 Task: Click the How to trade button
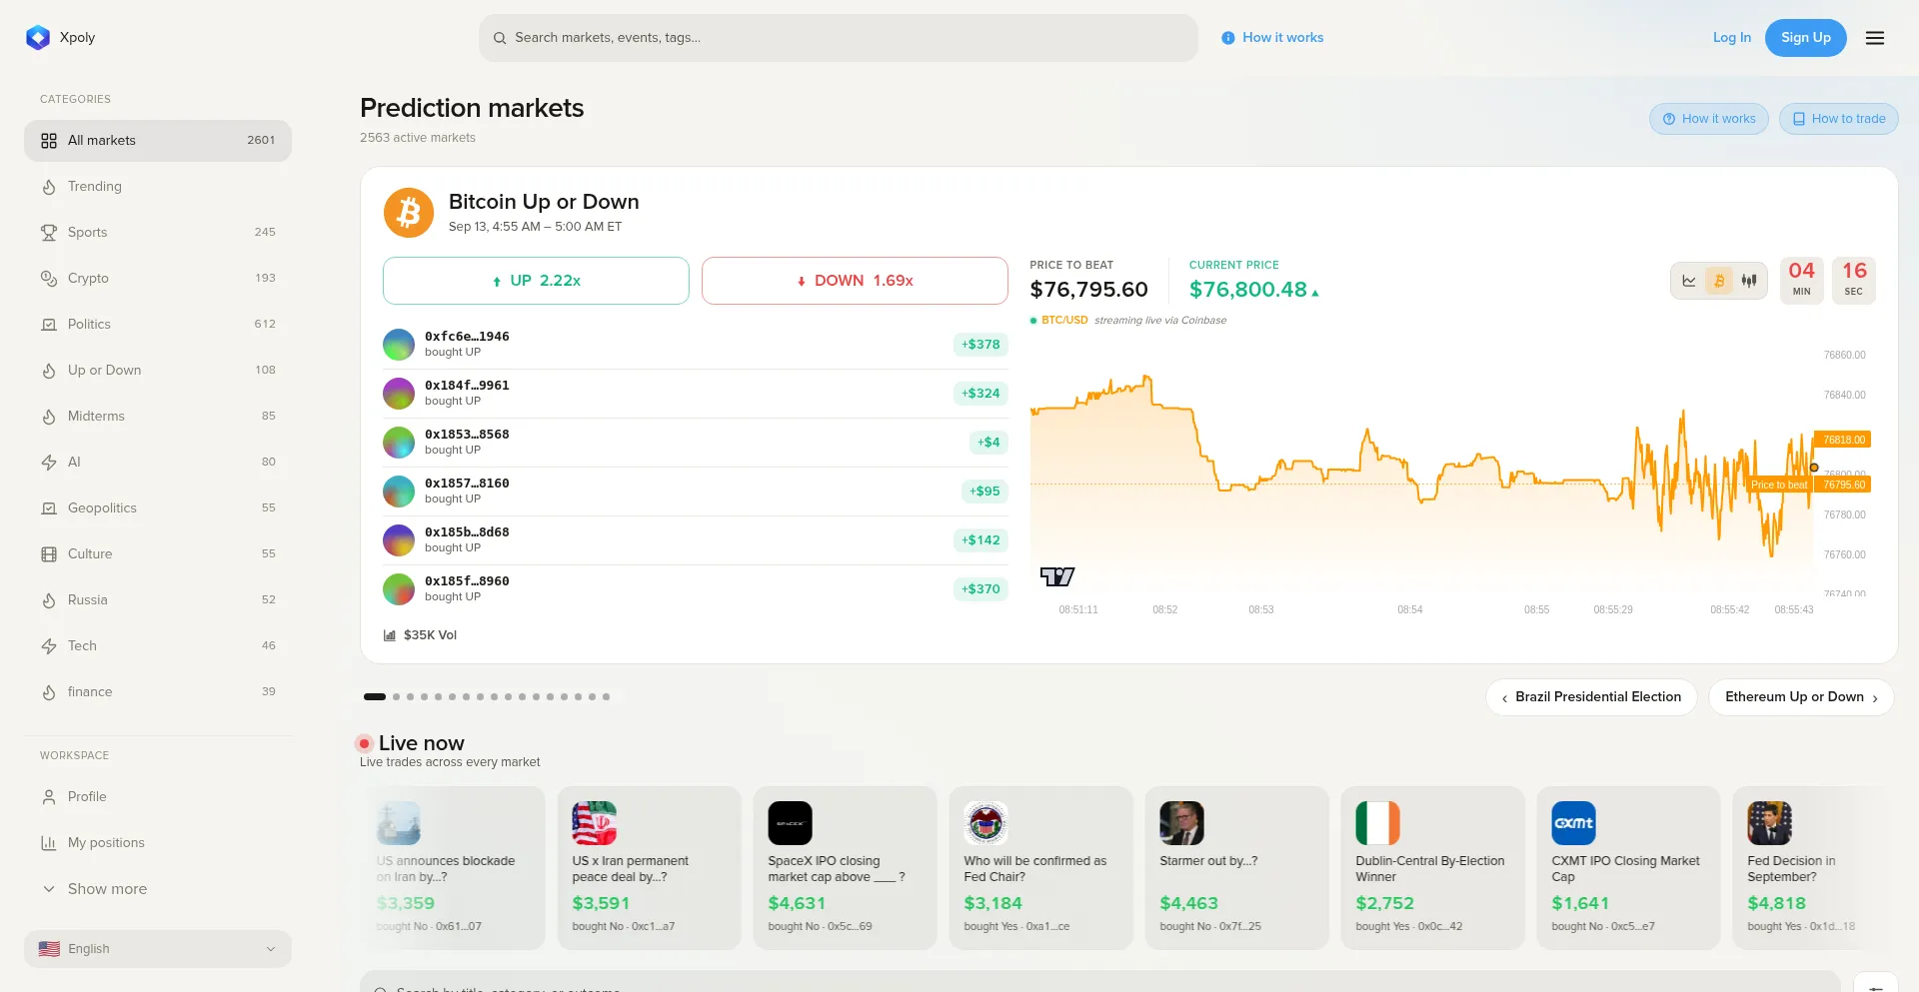point(1839,119)
